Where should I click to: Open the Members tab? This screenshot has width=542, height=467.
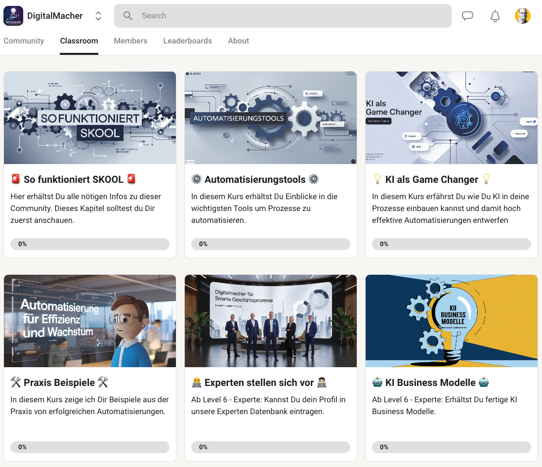coord(130,41)
